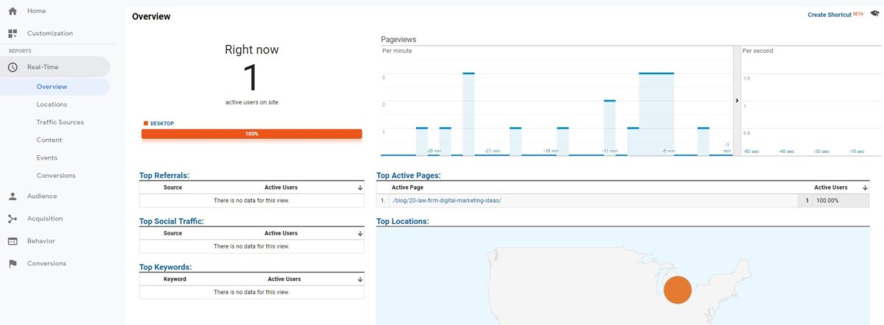Click the orange location bubble on map

coord(677,290)
